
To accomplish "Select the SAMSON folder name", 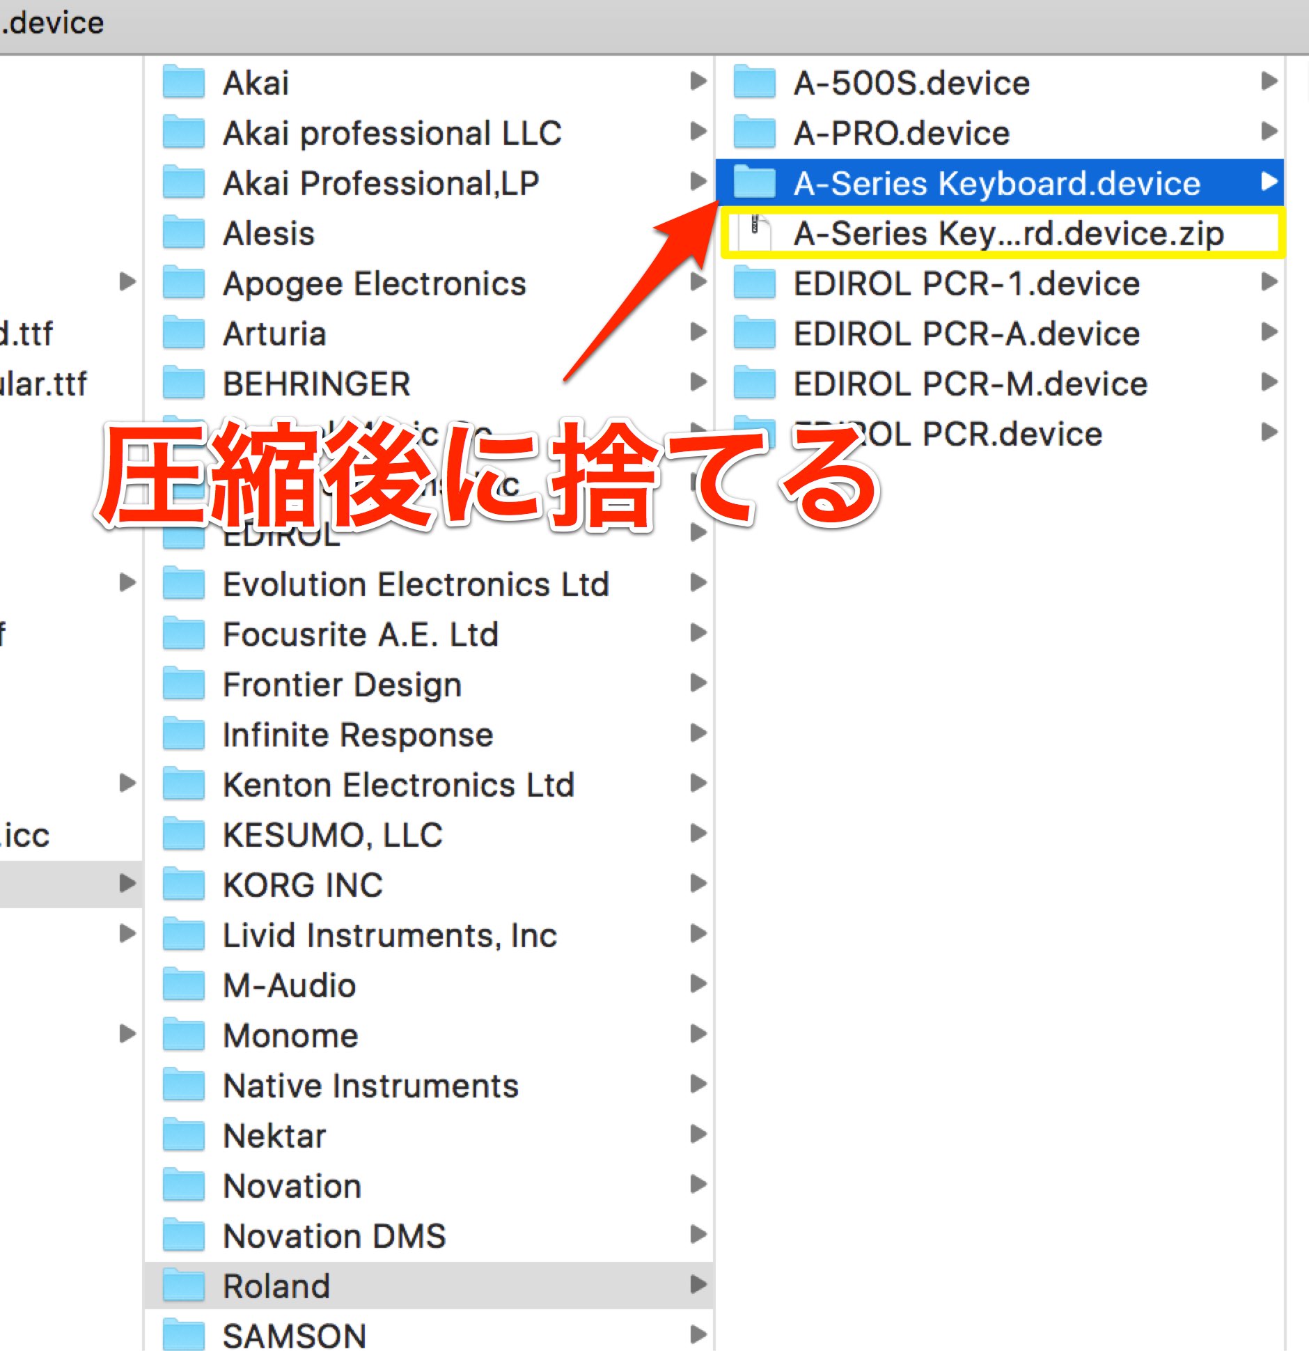I will pos(295,1336).
